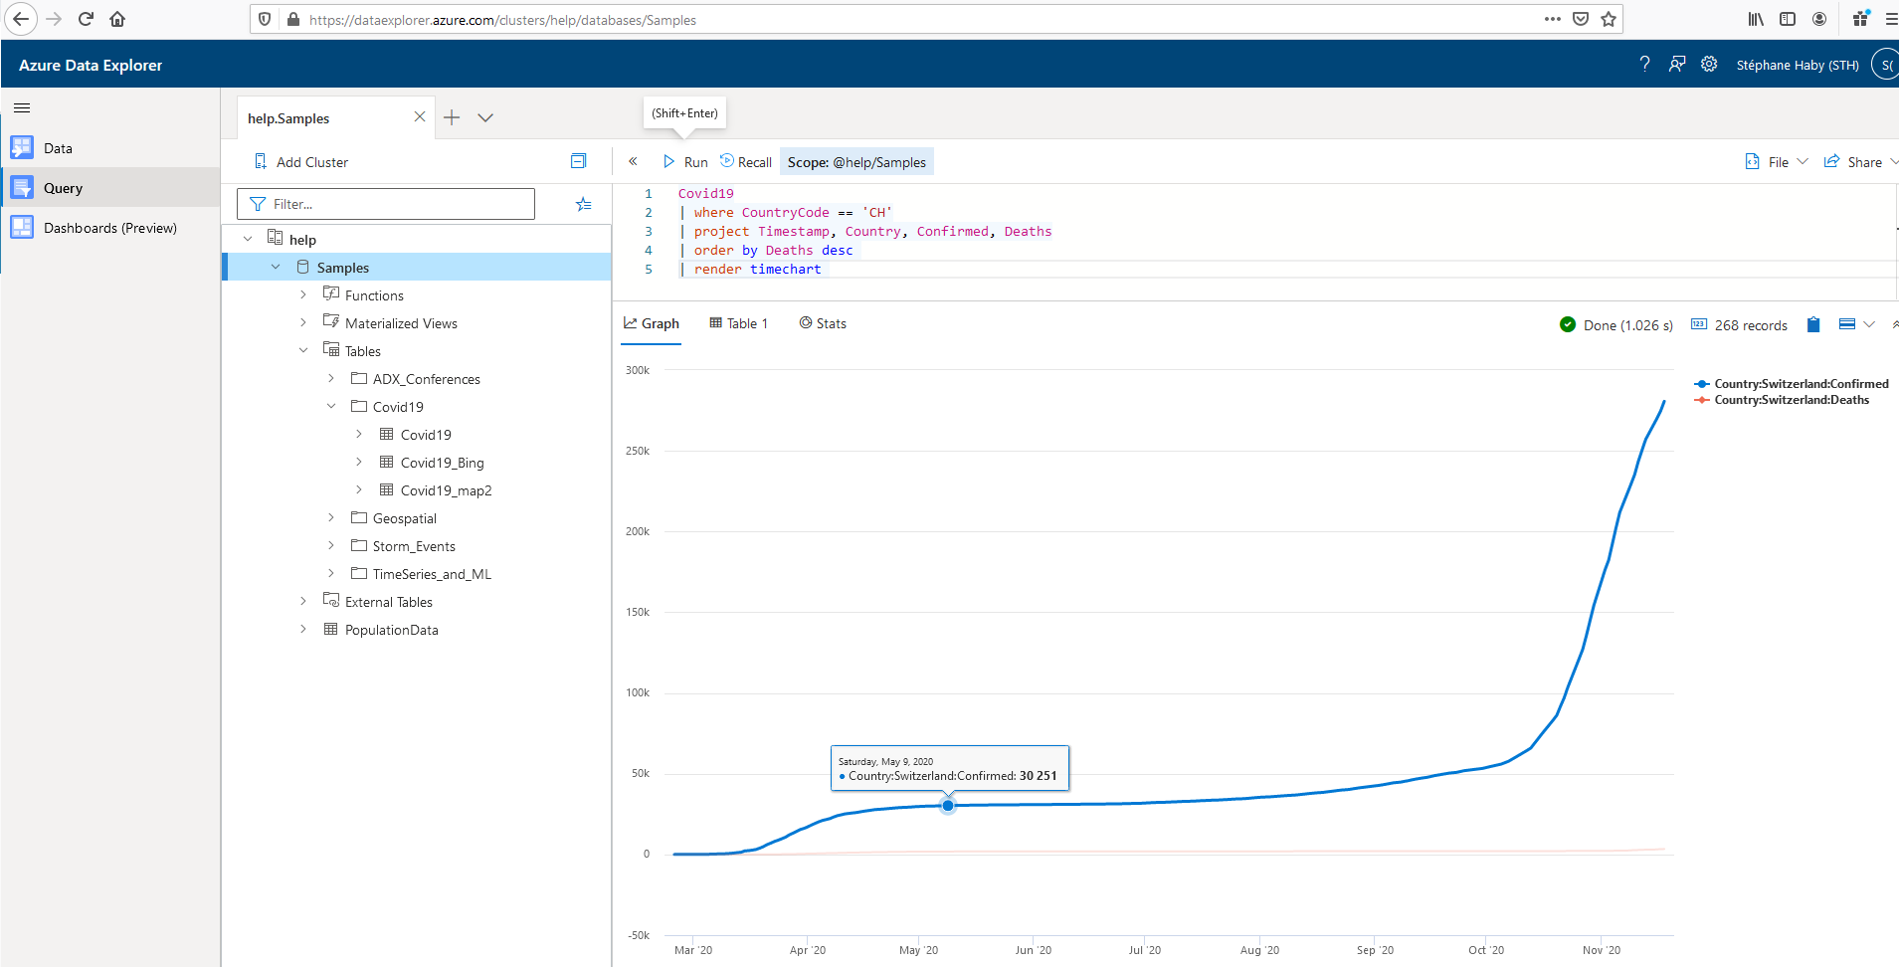Go back with the browser back arrow
This screenshot has height=967, width=1899.
tap(21, 19)
